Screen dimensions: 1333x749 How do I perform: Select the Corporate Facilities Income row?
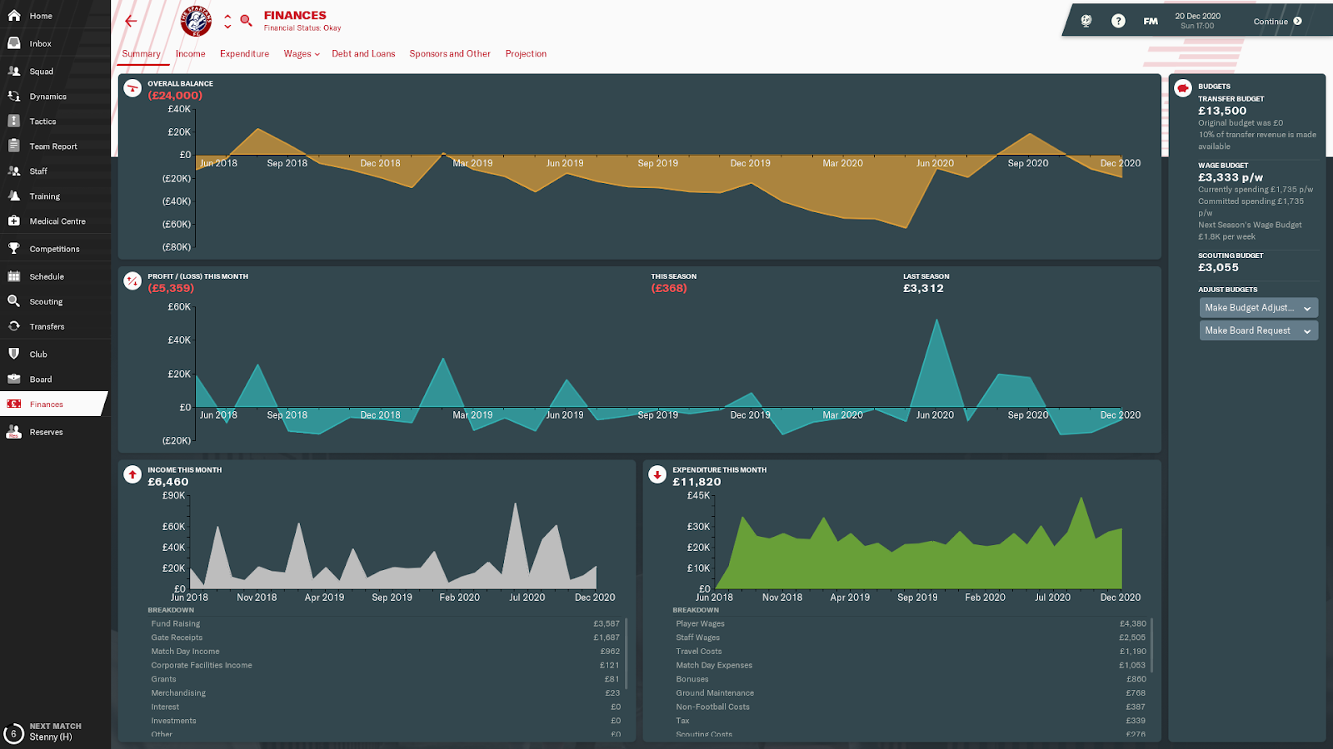pos(385,665)
